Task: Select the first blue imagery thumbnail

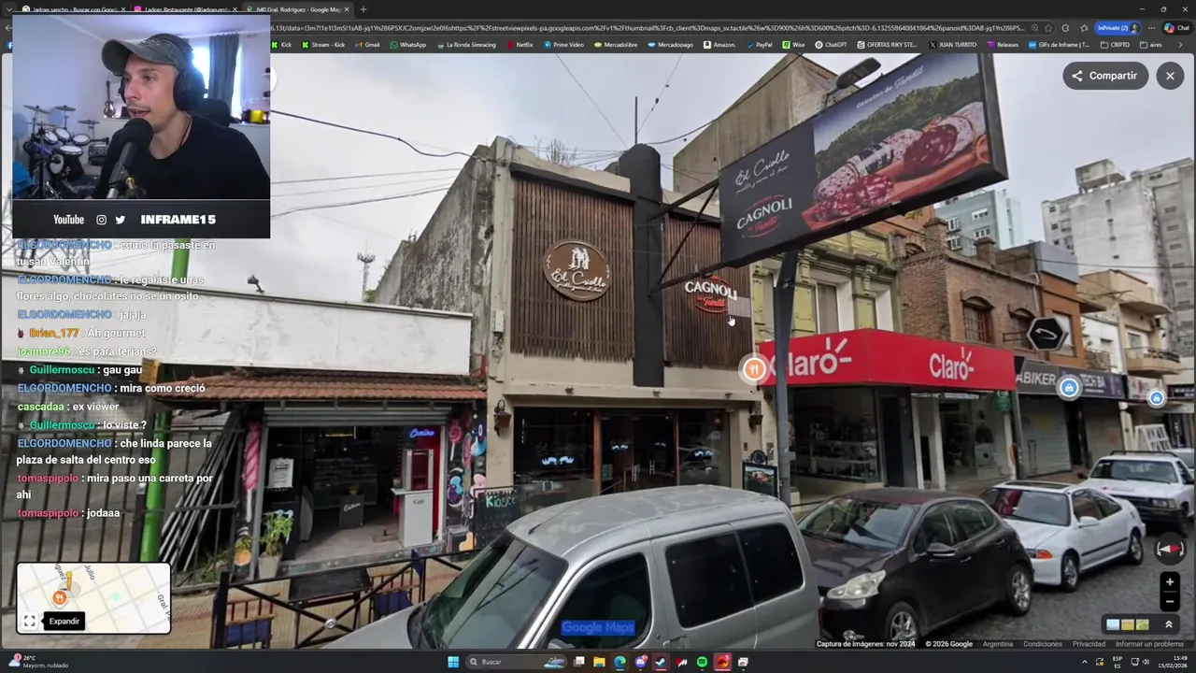Action: pos(1113,624)
